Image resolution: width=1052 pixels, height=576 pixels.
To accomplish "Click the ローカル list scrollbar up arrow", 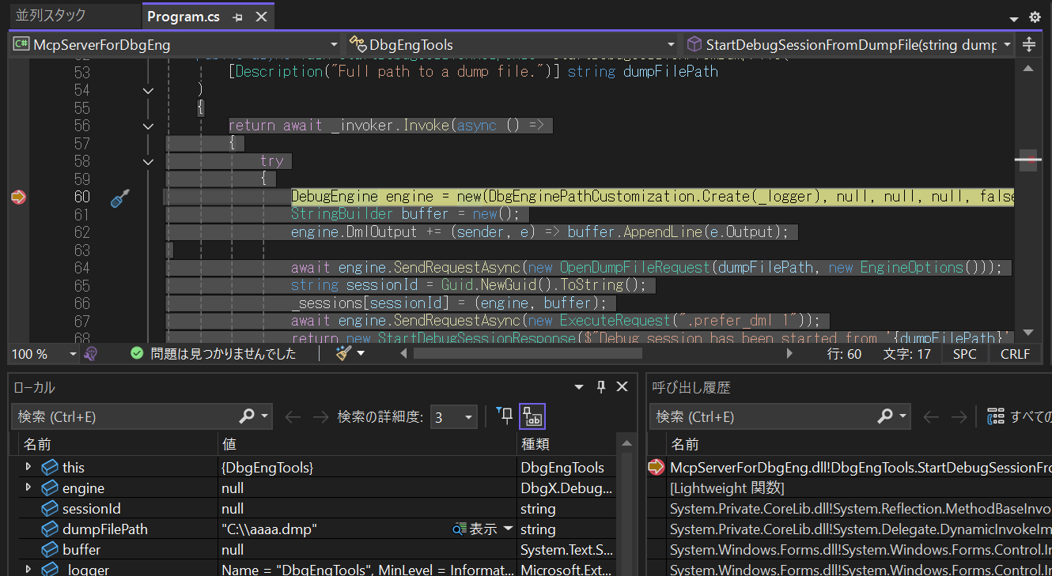I will (626, 444).
